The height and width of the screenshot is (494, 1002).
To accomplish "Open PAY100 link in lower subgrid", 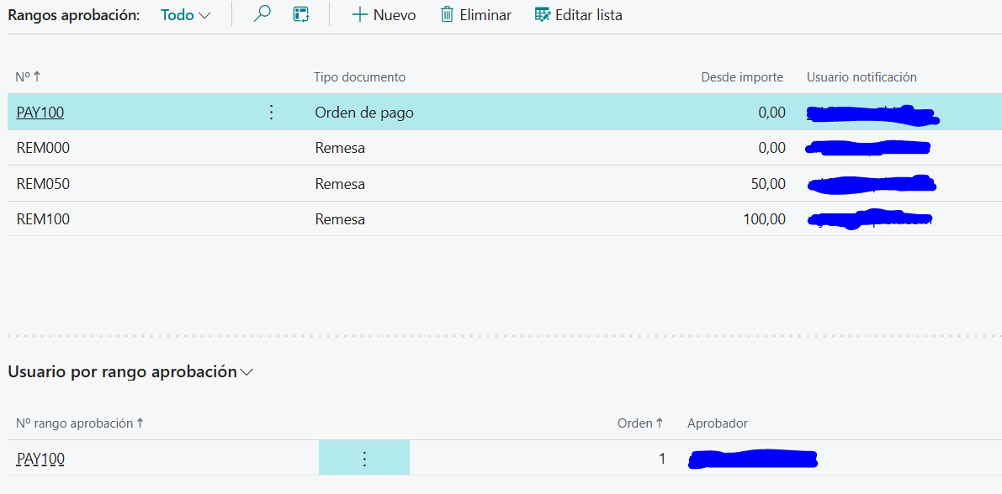I will point(40,459).
